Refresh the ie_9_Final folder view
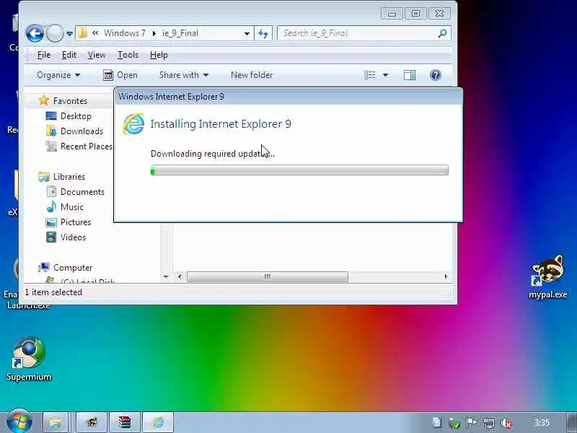 click(x=263, y=34)
